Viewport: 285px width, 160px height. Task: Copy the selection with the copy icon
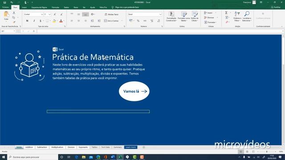click(x=14, y=17)
